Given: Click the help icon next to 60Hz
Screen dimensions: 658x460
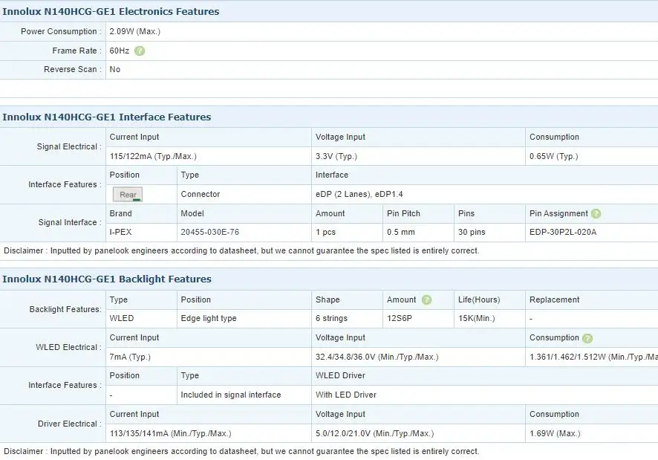Looking at the screenshot, I should click(x=140, y=51).
